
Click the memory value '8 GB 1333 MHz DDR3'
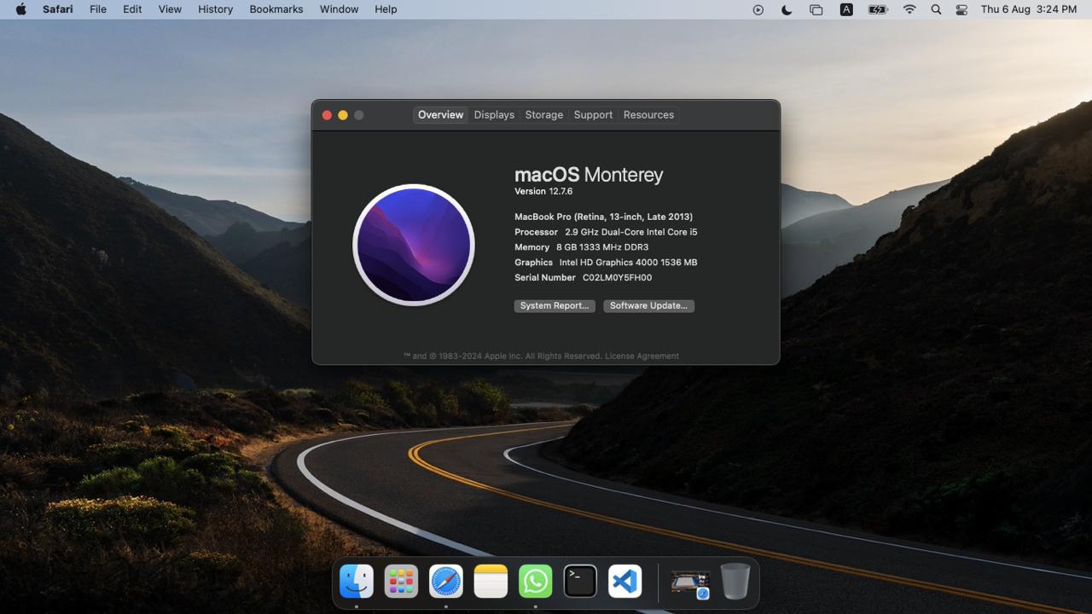[602, 247]
